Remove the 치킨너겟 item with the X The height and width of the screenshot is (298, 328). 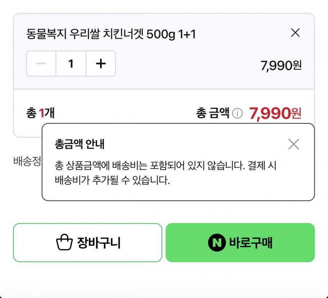(295, 33)
